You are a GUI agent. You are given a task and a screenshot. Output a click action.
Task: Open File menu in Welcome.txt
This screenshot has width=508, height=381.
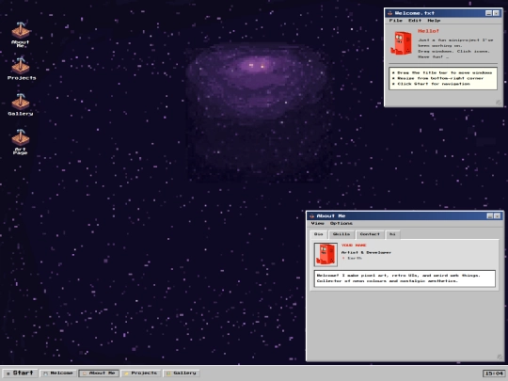pos(395,21)
